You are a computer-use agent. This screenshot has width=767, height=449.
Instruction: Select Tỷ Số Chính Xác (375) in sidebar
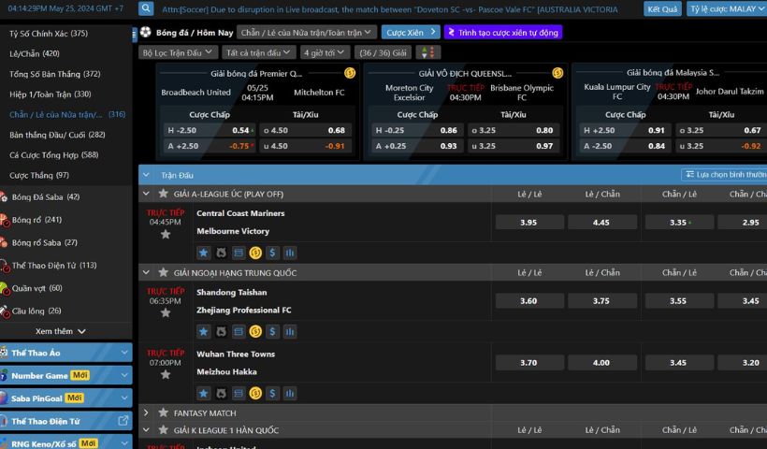[x=49, y=34]
